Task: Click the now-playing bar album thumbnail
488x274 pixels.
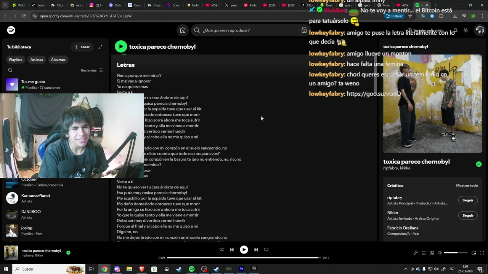Action: [11, 253]
